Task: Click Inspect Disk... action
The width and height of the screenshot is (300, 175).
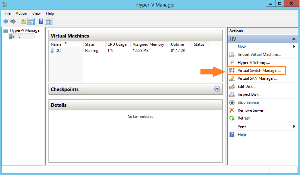Action: 250,94
